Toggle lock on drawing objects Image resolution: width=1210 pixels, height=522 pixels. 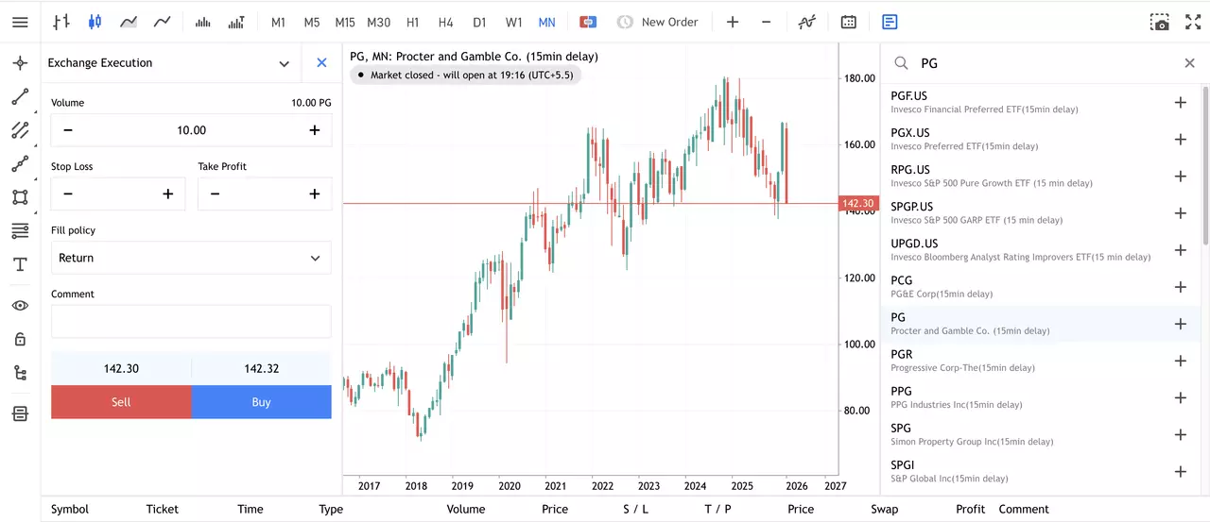click(x=20, y=339)
